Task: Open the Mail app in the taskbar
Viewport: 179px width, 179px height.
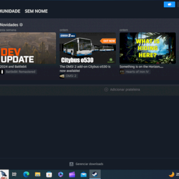Action: pos(84,175)
